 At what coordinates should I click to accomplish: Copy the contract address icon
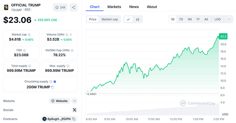[73, 119]
